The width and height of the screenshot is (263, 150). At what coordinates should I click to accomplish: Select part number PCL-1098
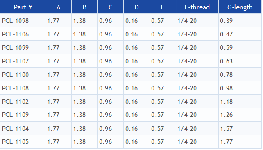click(x=15, y=21)
